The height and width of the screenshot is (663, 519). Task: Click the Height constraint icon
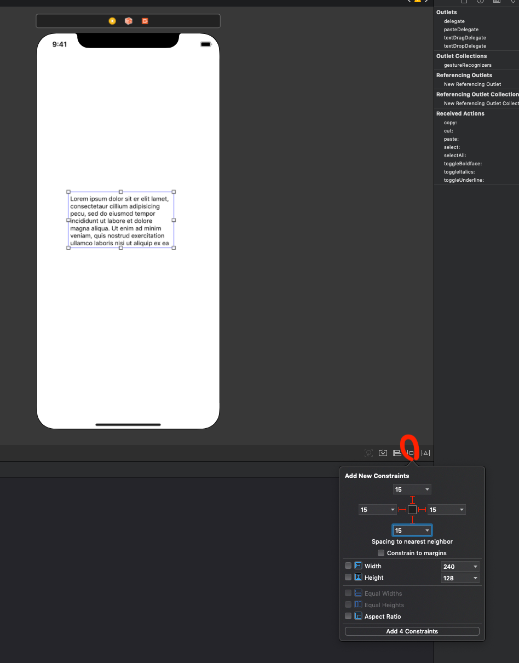pyautogui.click(x=359, y=578)
